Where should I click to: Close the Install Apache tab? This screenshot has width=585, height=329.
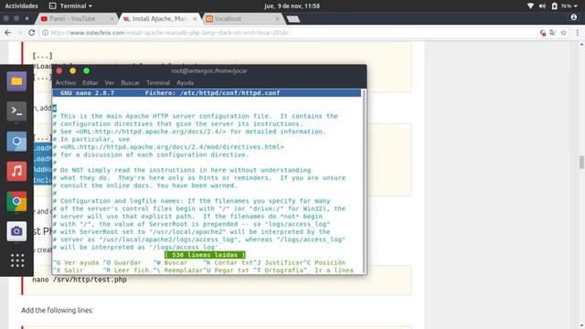195,18
